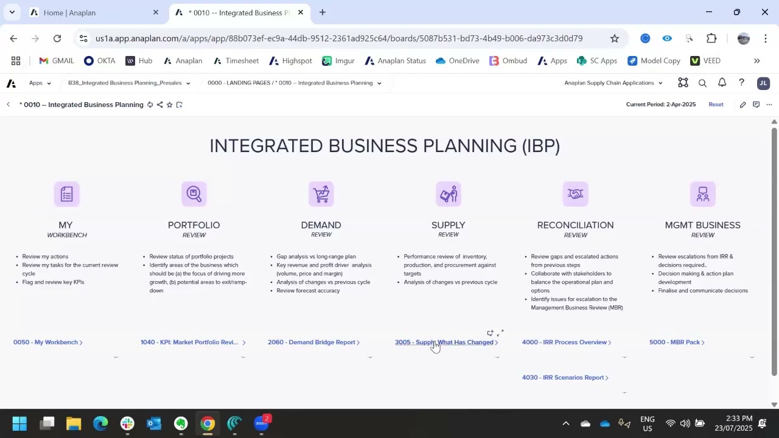Click the Supply Review forklift icon
779x438 pixels.
(449, 194)
